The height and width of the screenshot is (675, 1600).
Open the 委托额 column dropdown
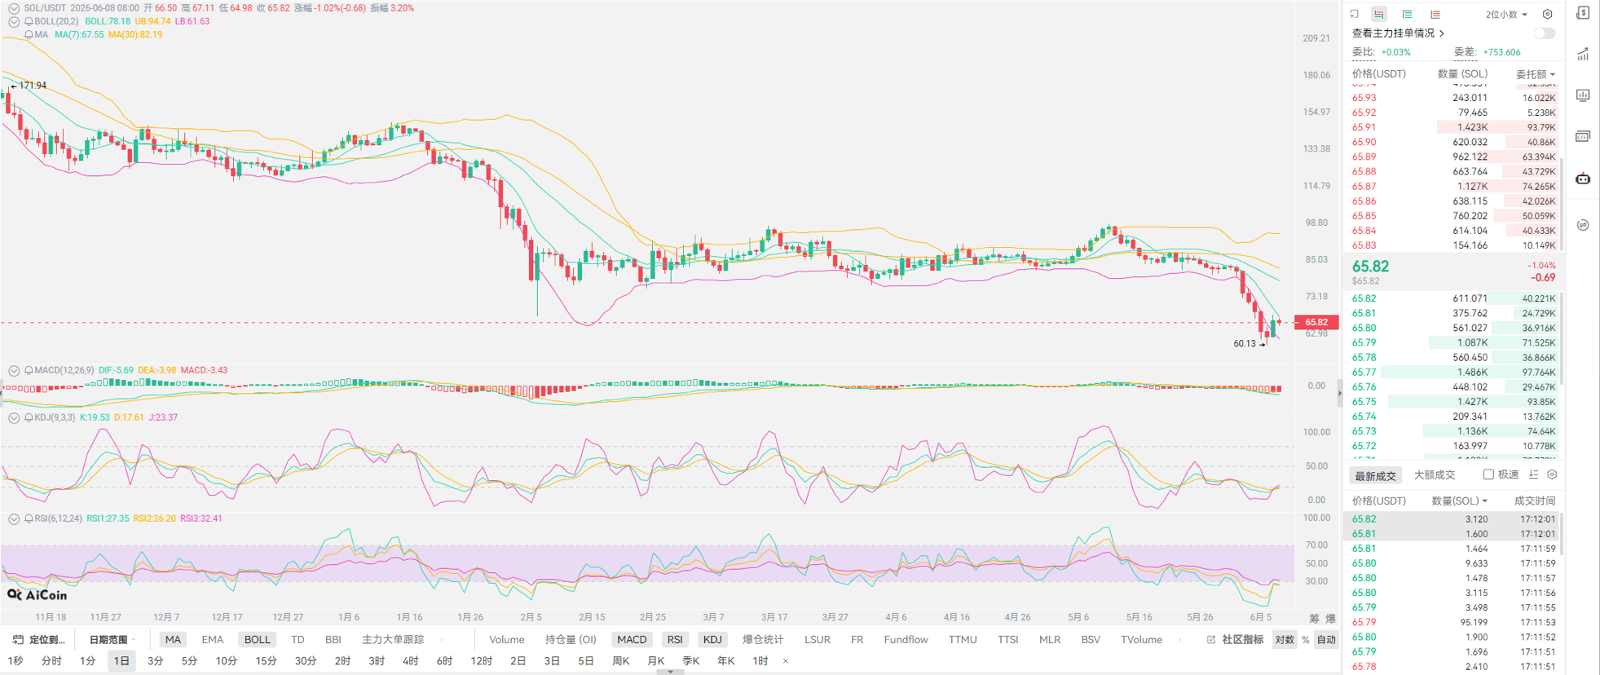(1536, 74)
